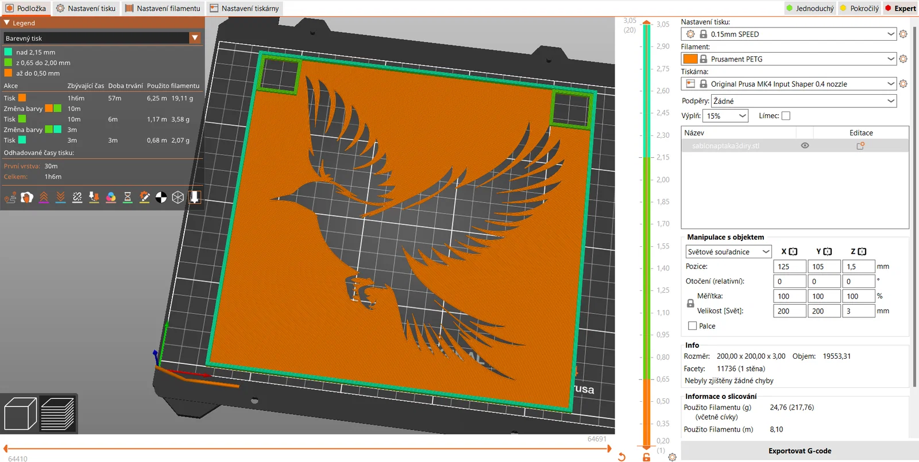Switch to sliced layers preview icon
The width and height of the screenshot is (919, 462).
click(57, 414)
